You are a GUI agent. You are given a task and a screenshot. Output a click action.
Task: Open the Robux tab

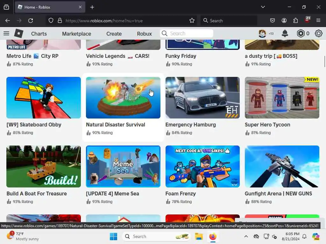[x=144, y=34]
